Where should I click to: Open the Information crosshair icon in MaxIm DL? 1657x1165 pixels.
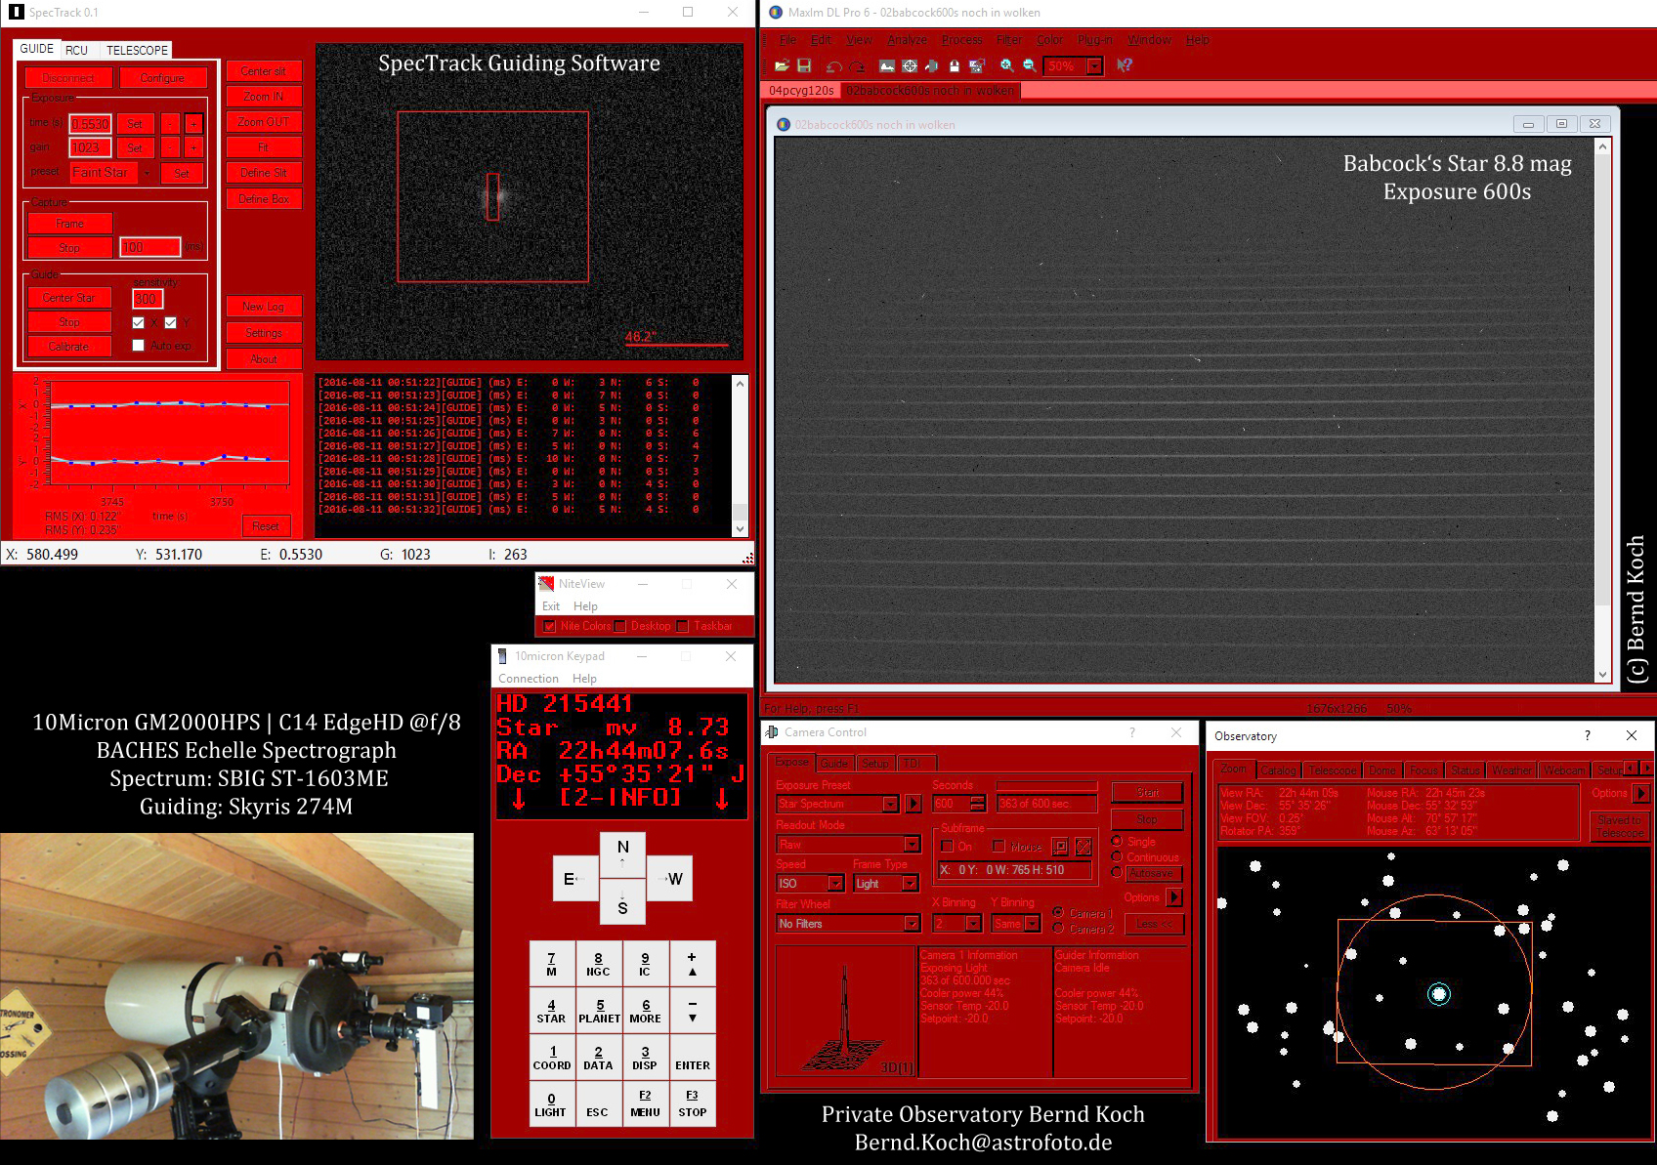coord(910,65)
